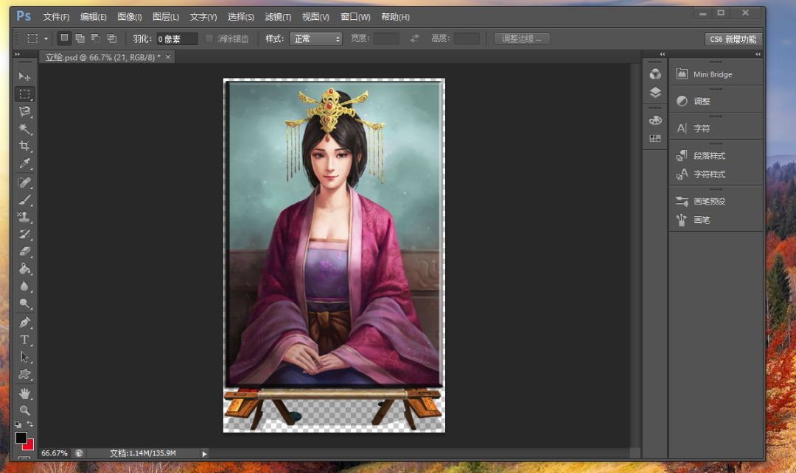Open the 滤镜(T) menu
Image resolution: width=796 pixels, height=473 pixels.
(x=278, y=17)
